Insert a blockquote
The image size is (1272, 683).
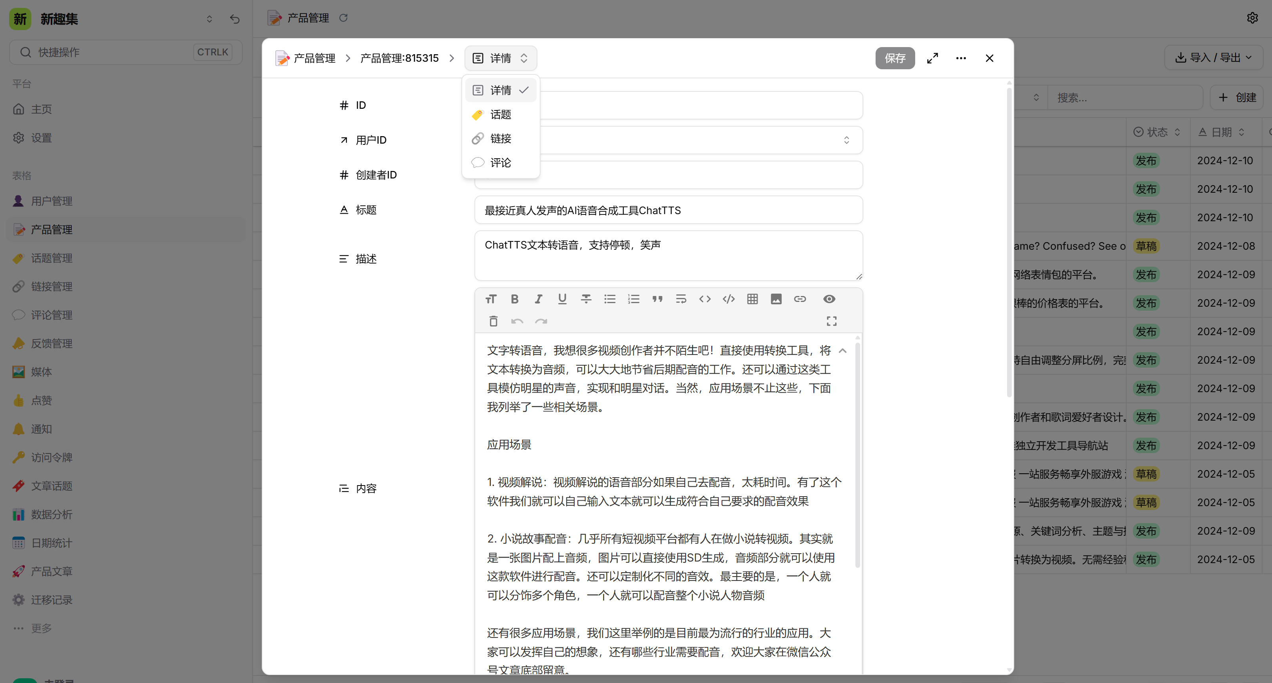point(657,299)
